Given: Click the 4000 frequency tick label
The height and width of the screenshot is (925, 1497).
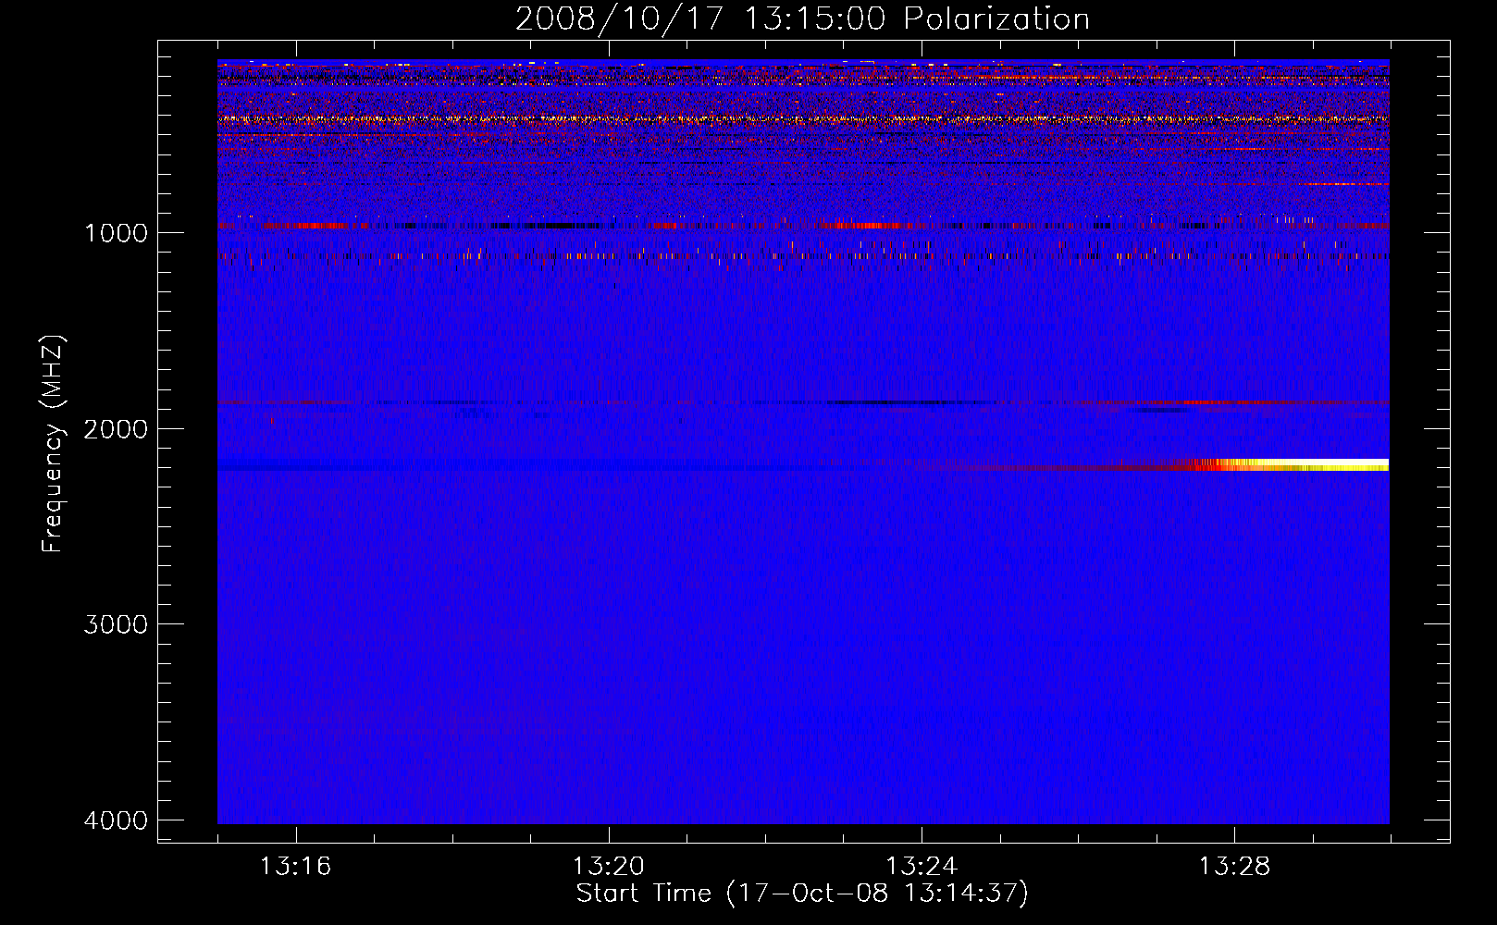Looking at the screenshot, I should pyautogui.click(x=116, y=820).
